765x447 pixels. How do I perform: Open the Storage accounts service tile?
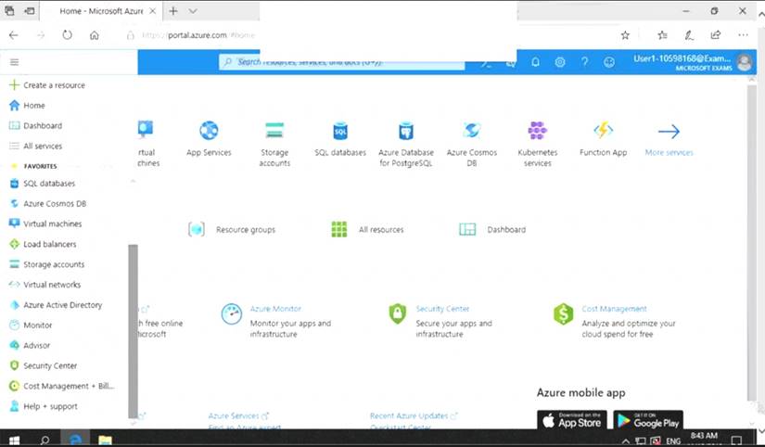coord(274,144)
